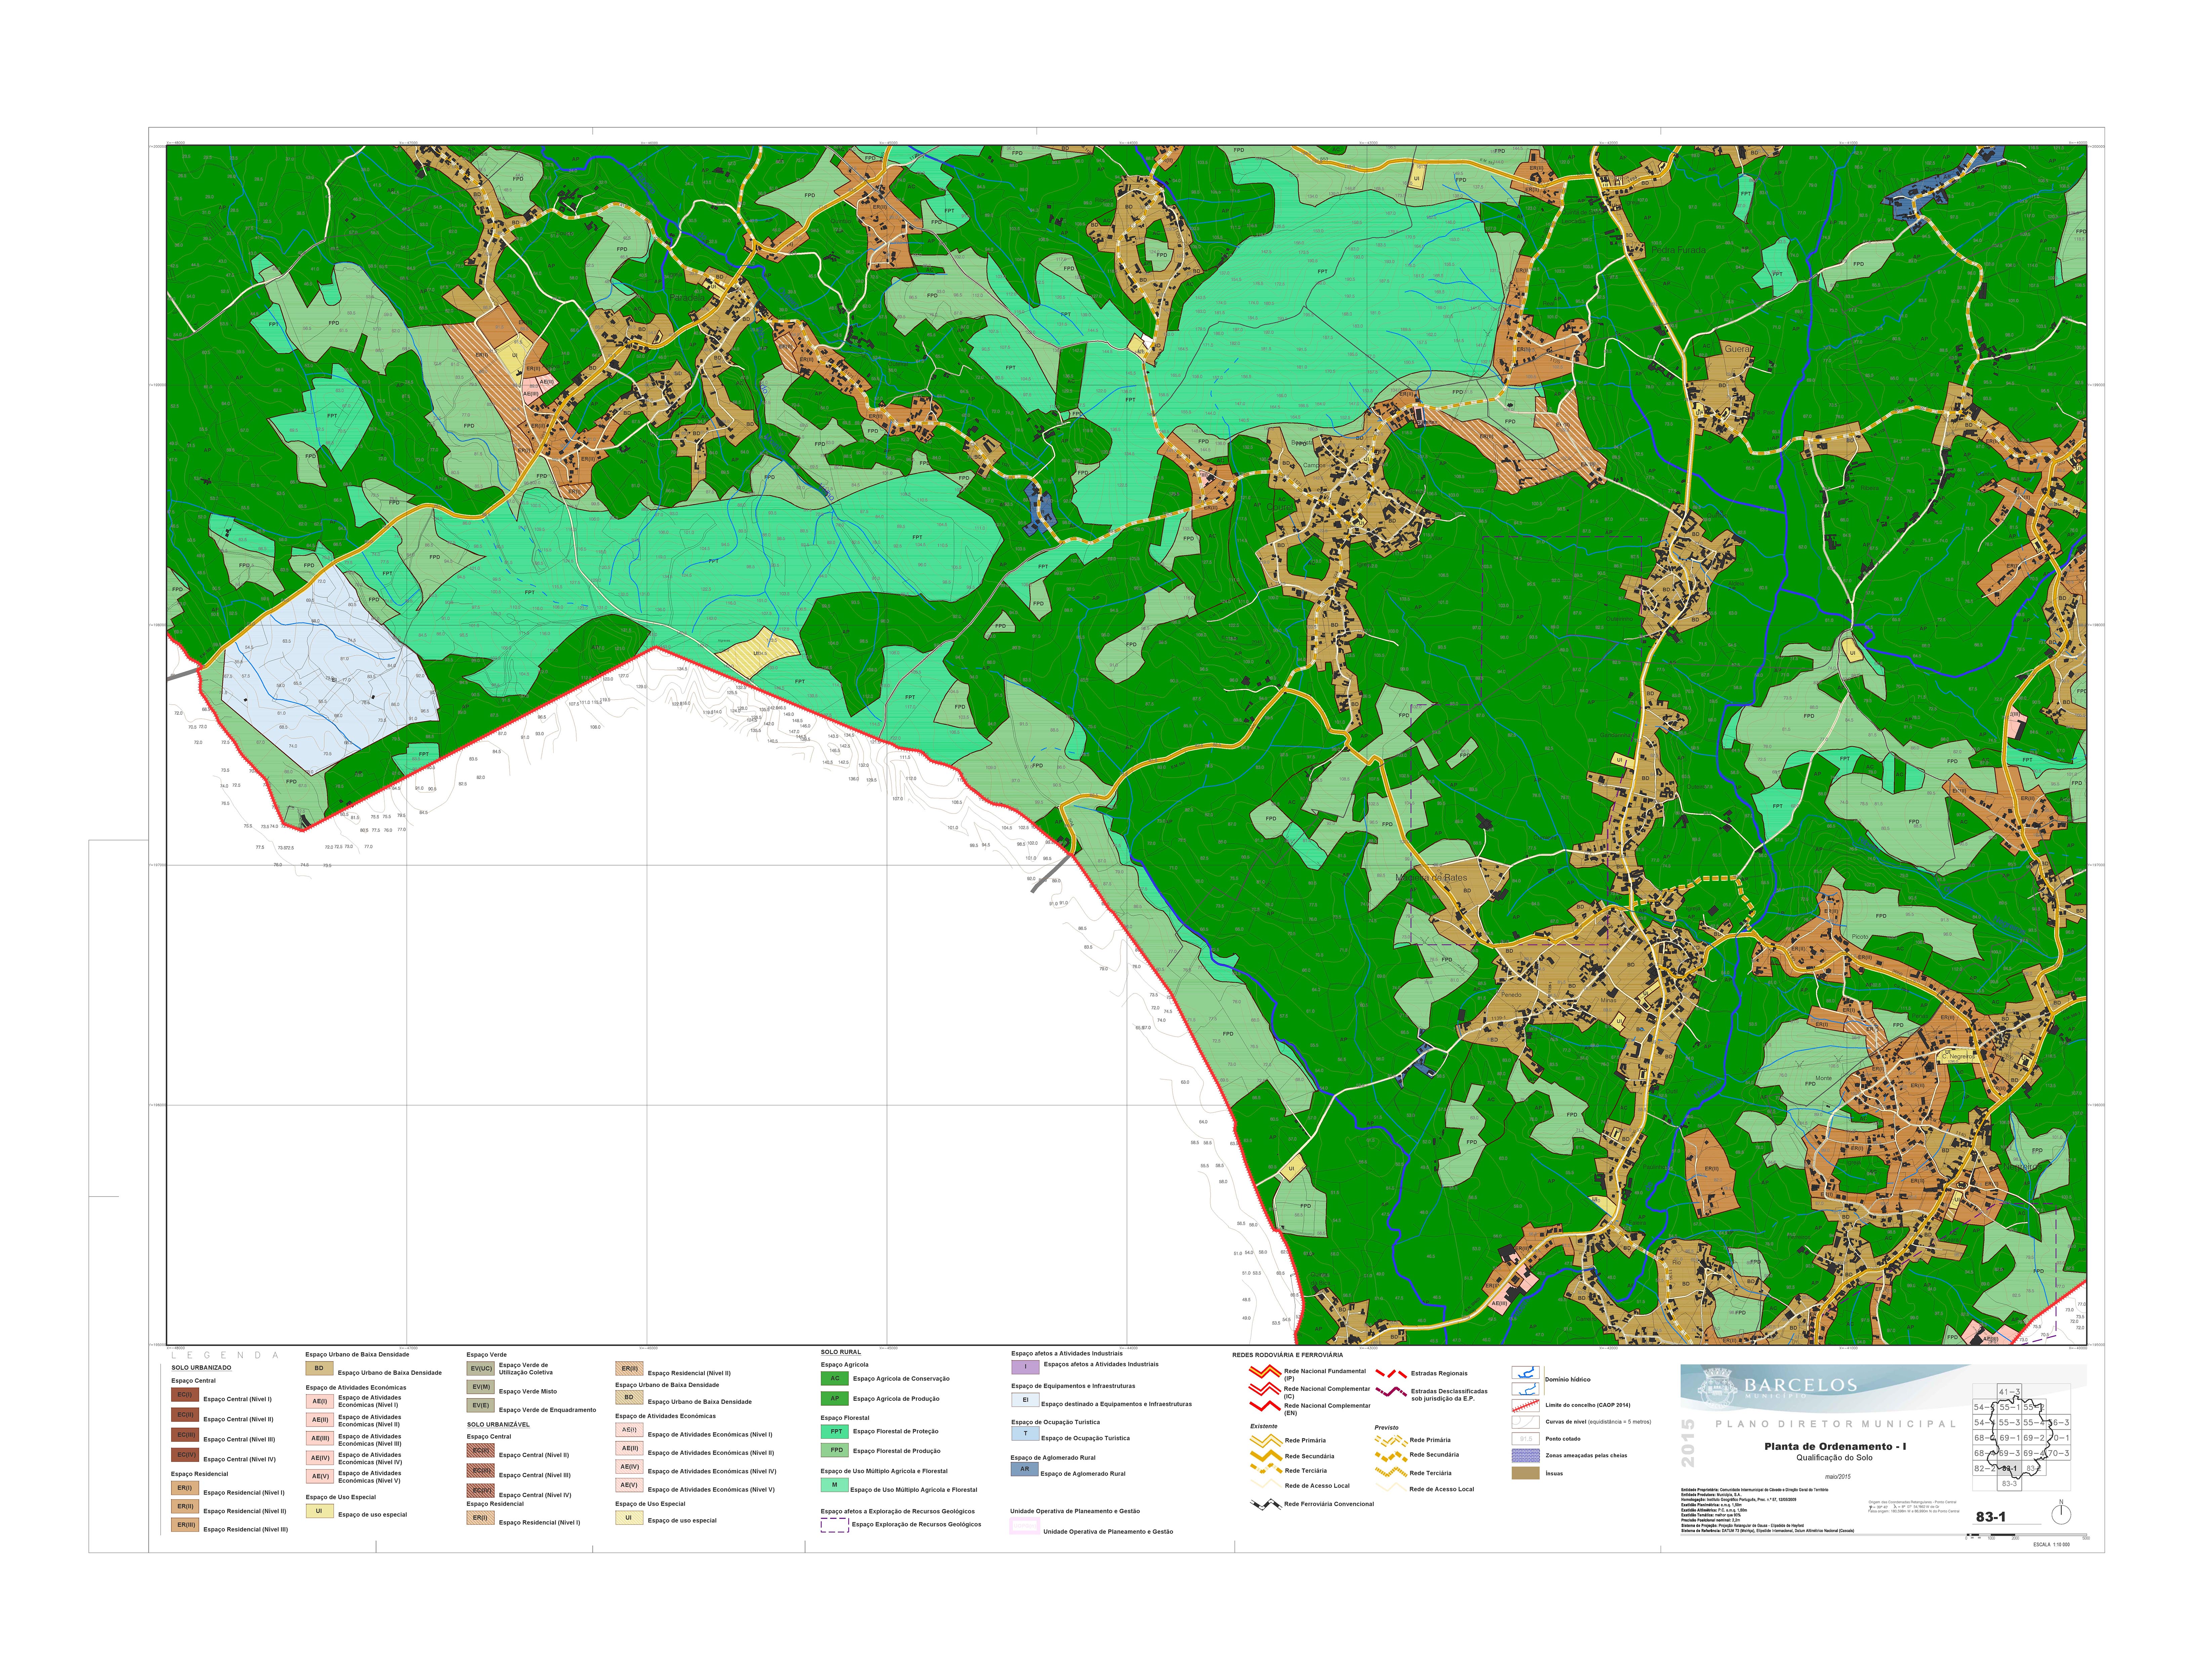Image resolution: width=2194 pixels, height=1680 pixels.
Task: Click the Existente subheading
Action: click(x=1264, y=1426)
